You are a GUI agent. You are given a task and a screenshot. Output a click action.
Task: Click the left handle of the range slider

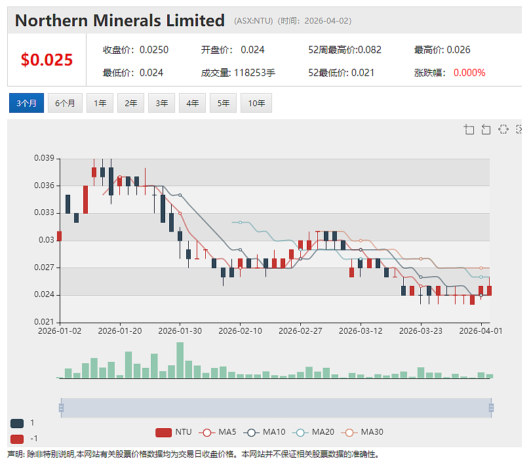[61, 408]
